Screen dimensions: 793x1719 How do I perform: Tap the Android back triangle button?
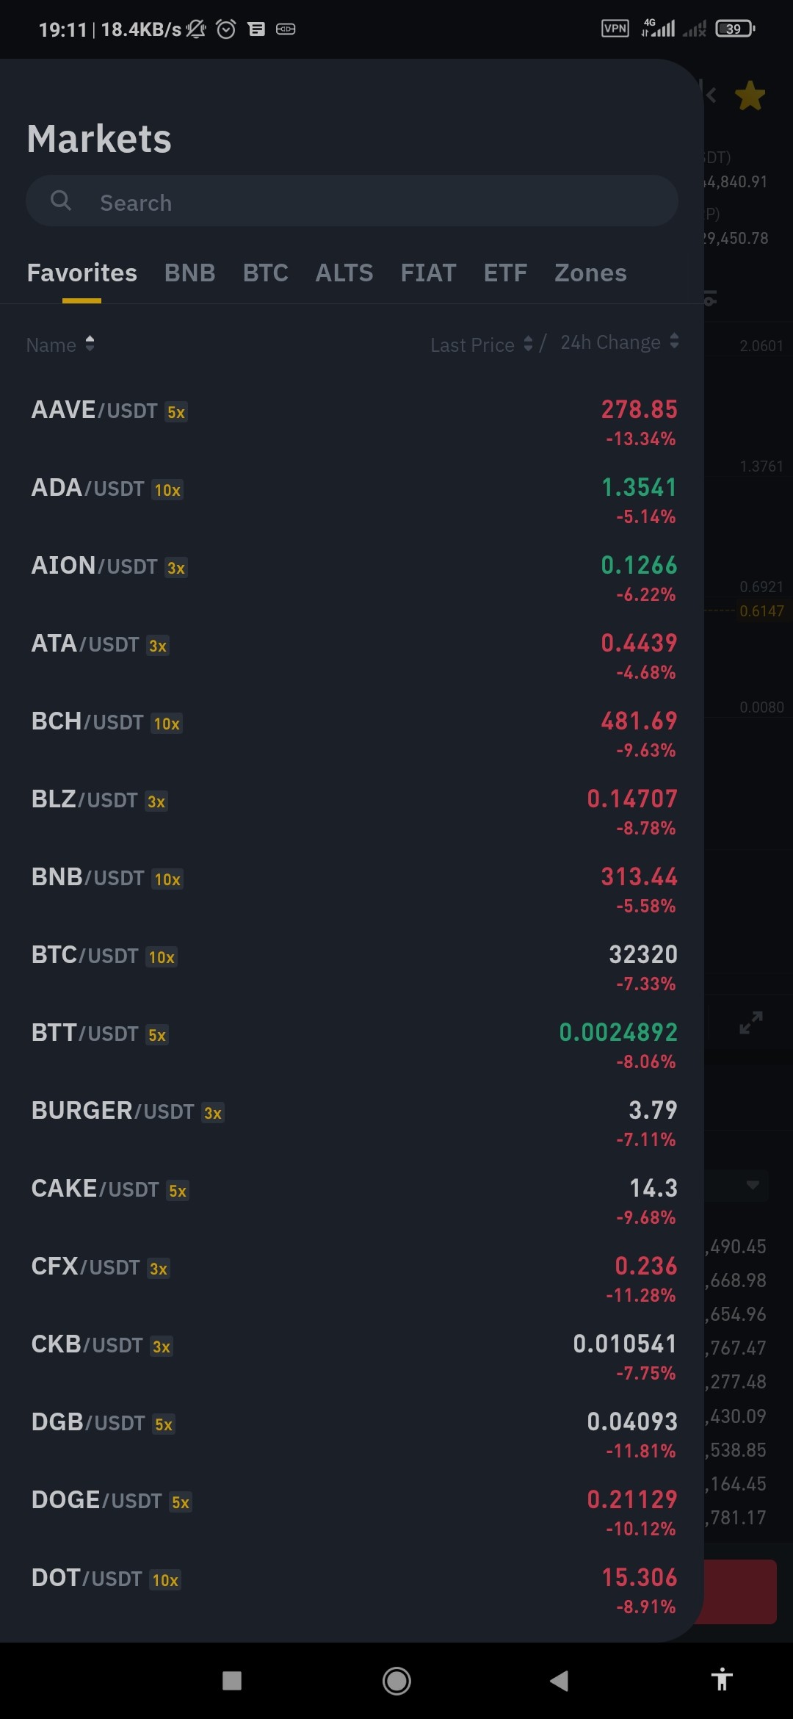click(559, 1680)
